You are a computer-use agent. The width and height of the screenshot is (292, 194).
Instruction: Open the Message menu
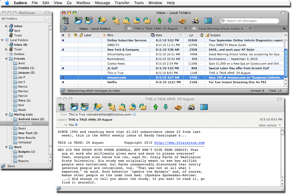click(x=102, y=3)
